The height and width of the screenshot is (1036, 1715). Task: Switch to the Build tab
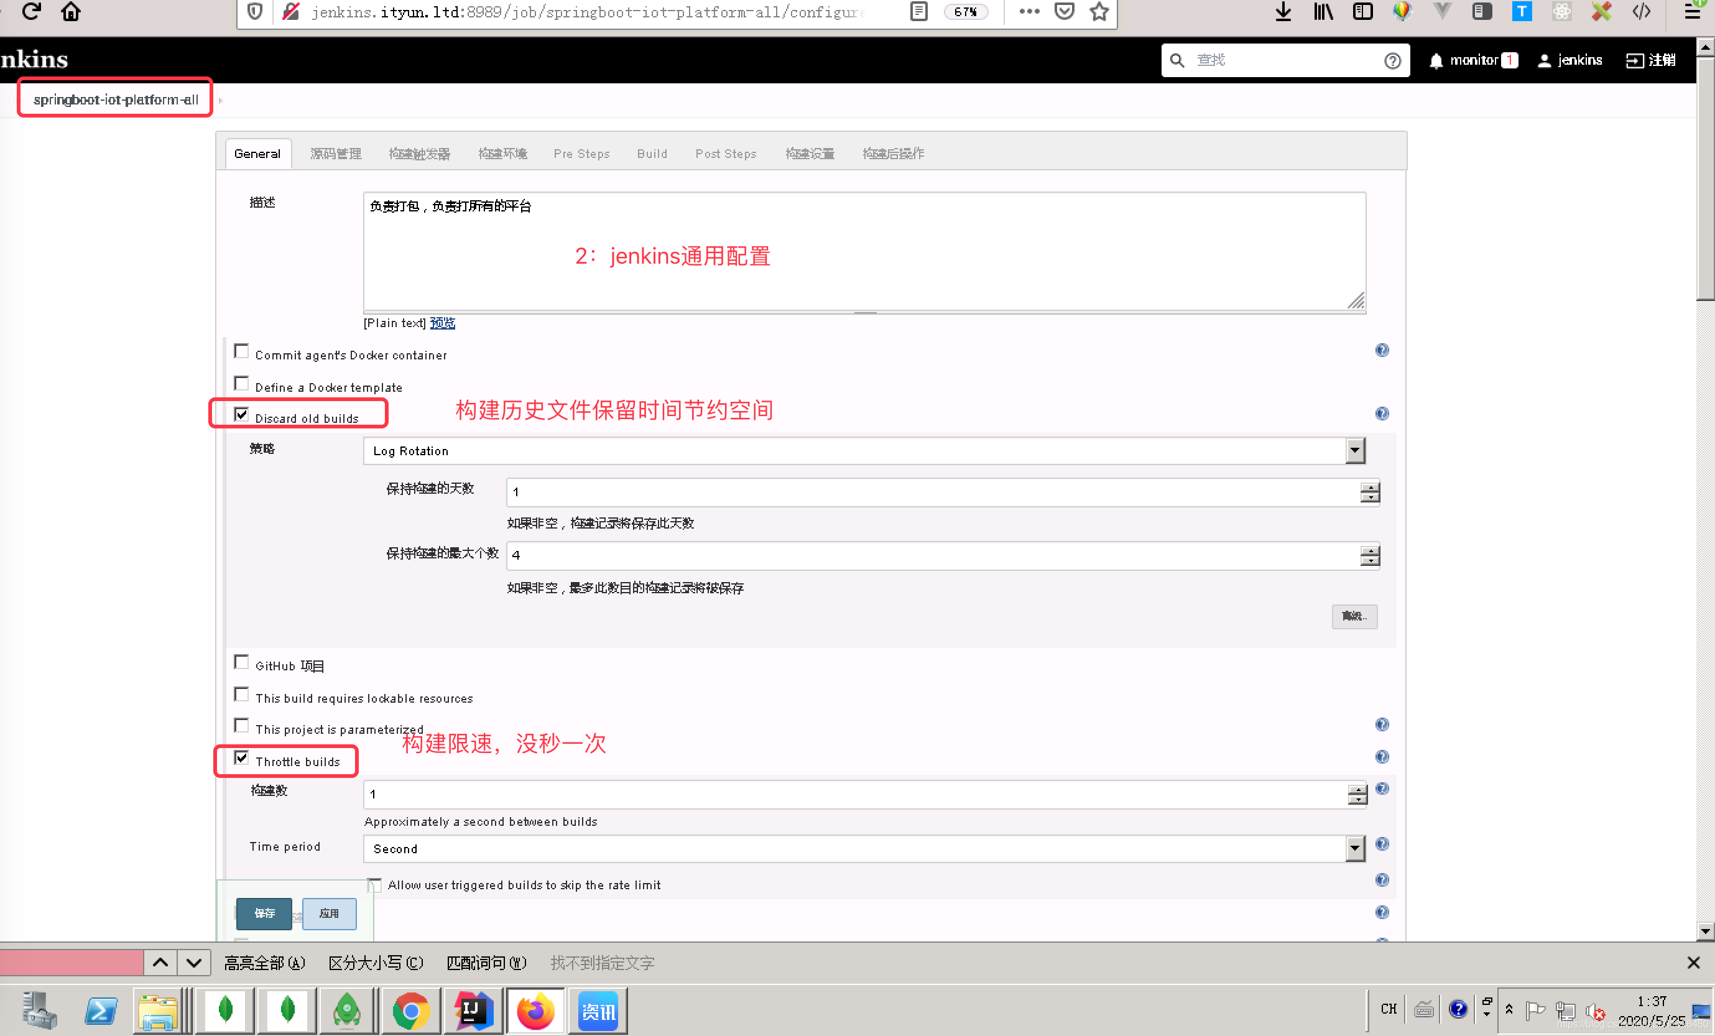coord(652,153)
